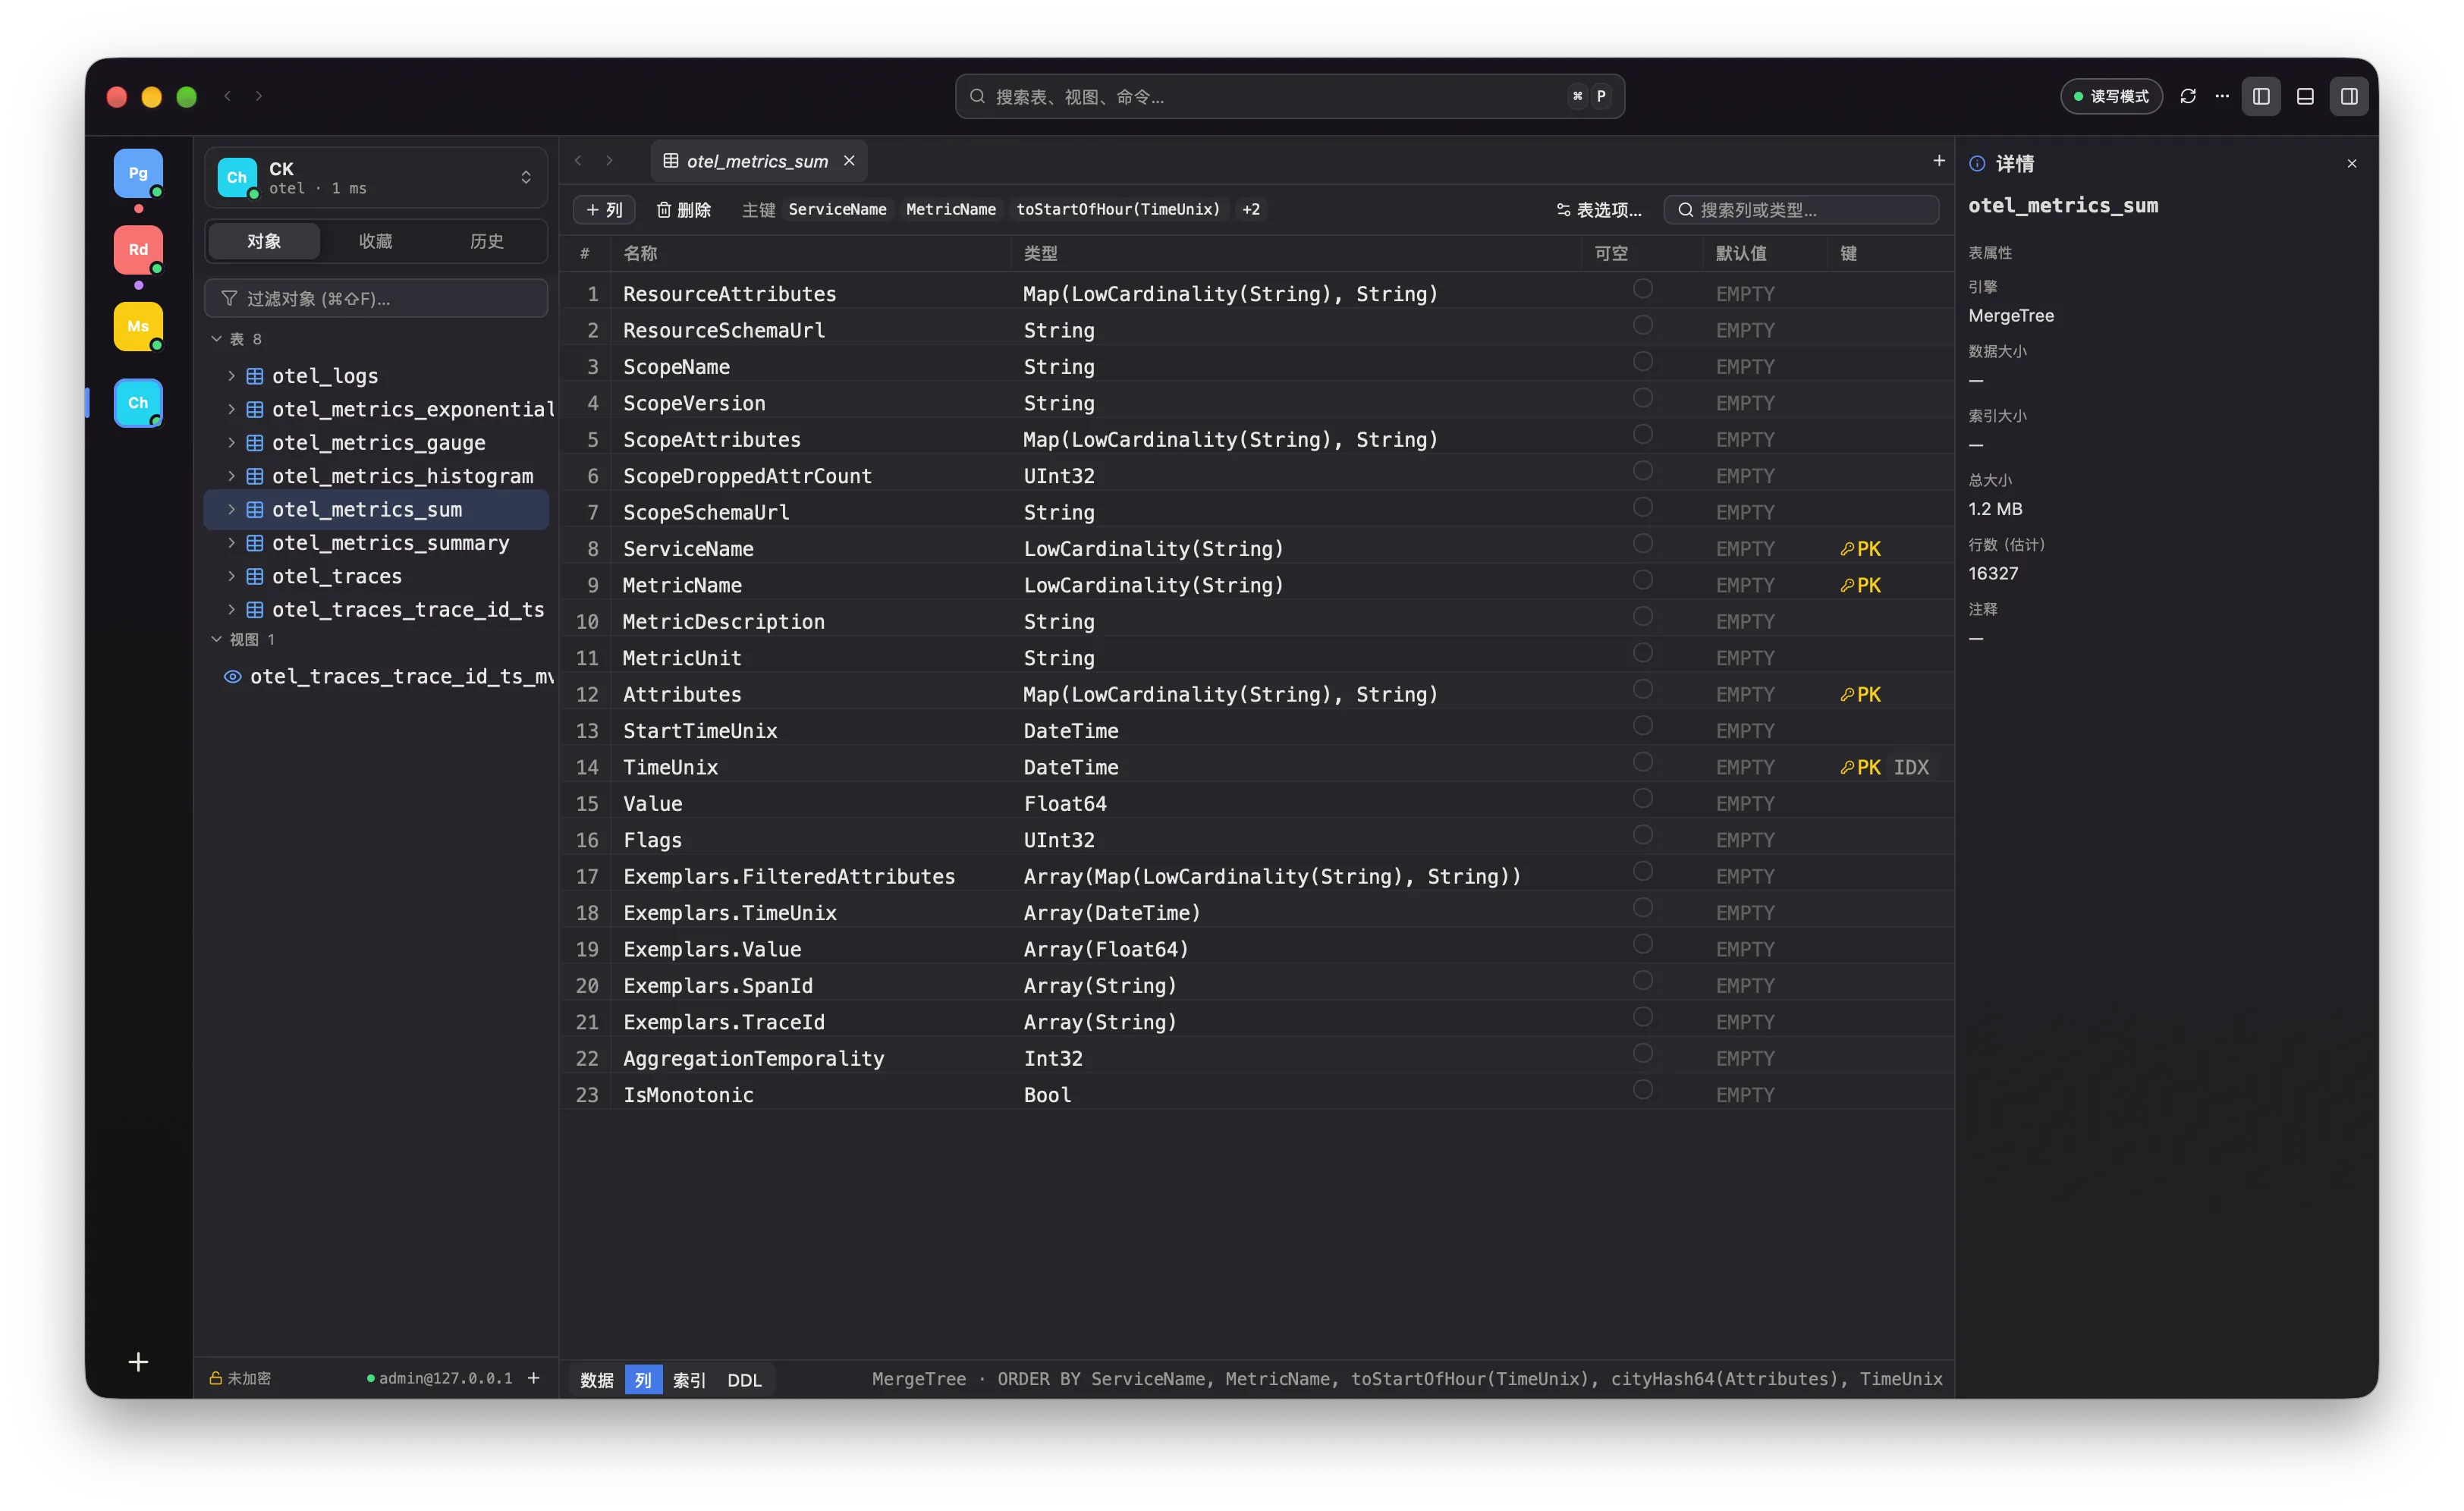Switch to the 索引 indexes tab
Screen dimensions: 2464x1511
tap(690, 1380)
